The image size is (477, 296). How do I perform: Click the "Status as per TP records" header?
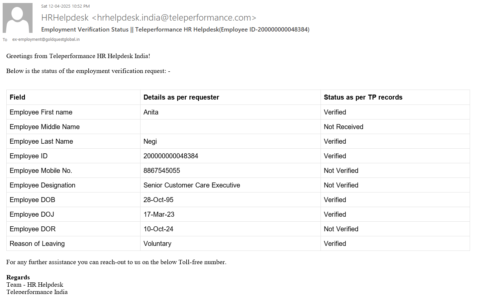(363, 97)
